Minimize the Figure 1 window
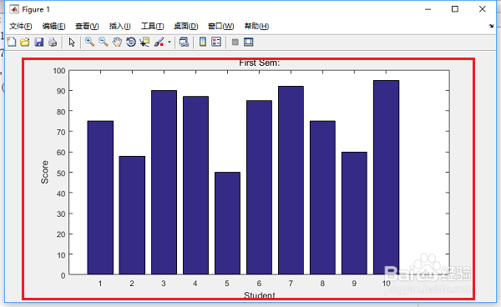501x307 pixels. click(428, 9)
